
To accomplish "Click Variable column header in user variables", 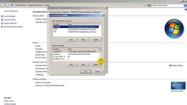I will pyautogui.click(x=60, y=24).
